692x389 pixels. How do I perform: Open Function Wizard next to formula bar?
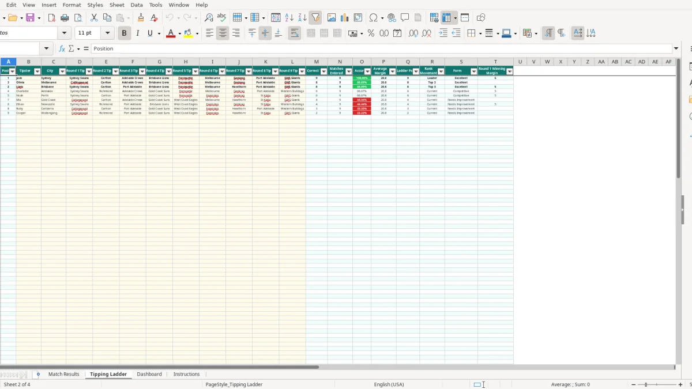click(62, 49)
